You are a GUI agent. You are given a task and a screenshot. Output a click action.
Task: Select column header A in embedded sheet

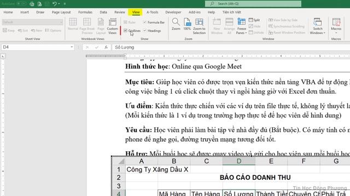point(142,161)
